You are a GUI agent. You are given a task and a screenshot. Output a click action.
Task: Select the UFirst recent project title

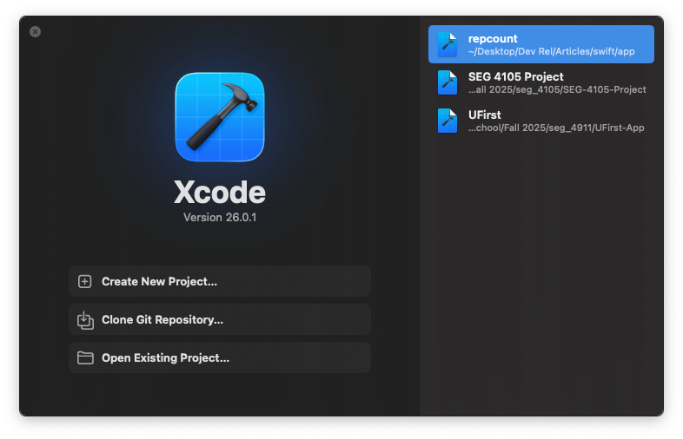pyautogui.click(x=484, y=115)
